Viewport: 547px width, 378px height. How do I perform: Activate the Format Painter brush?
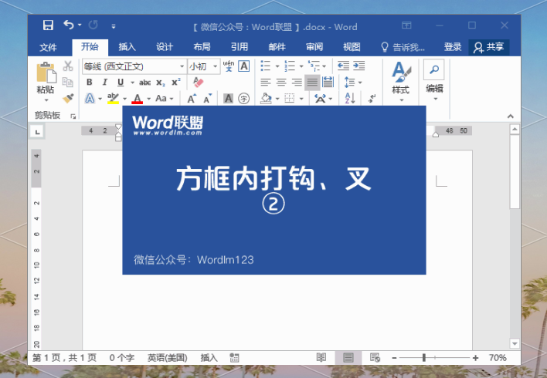pos(68,98)
